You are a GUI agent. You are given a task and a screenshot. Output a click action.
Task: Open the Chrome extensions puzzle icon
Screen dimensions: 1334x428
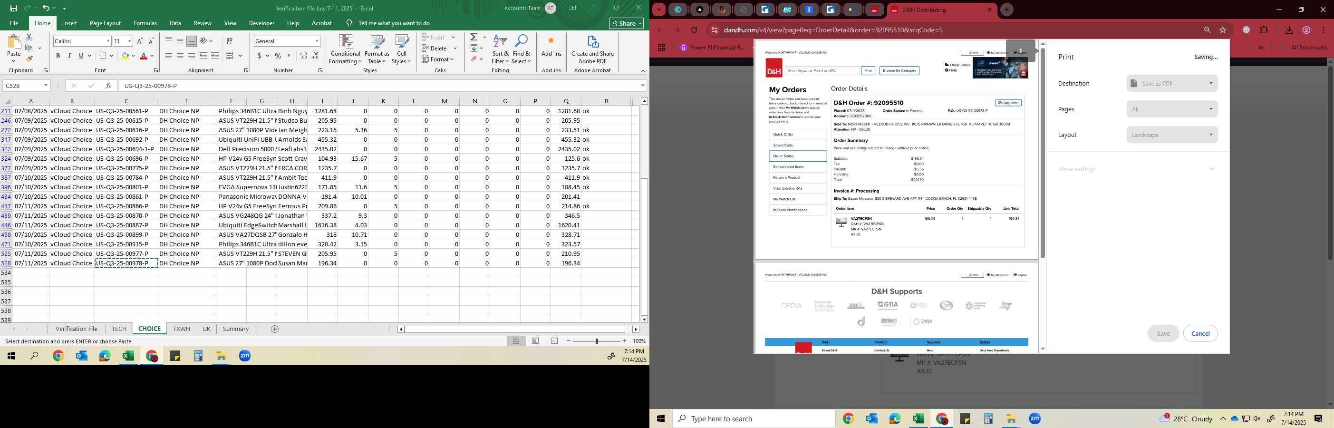click(x=1264, y=30)
